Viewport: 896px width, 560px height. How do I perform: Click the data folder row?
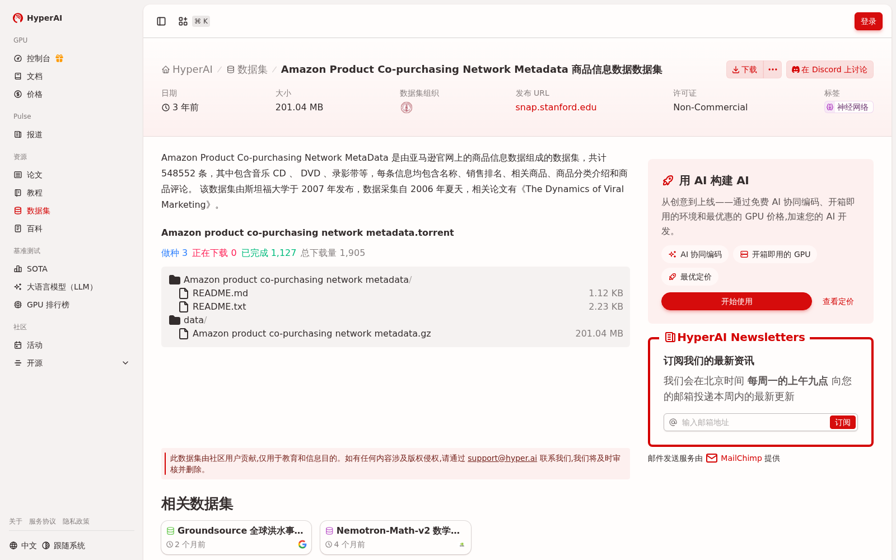(395, 320)
